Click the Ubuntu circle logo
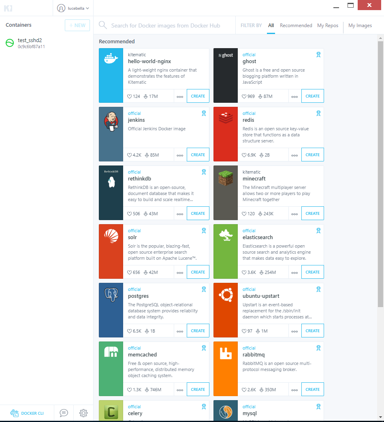 click(226, 295)
